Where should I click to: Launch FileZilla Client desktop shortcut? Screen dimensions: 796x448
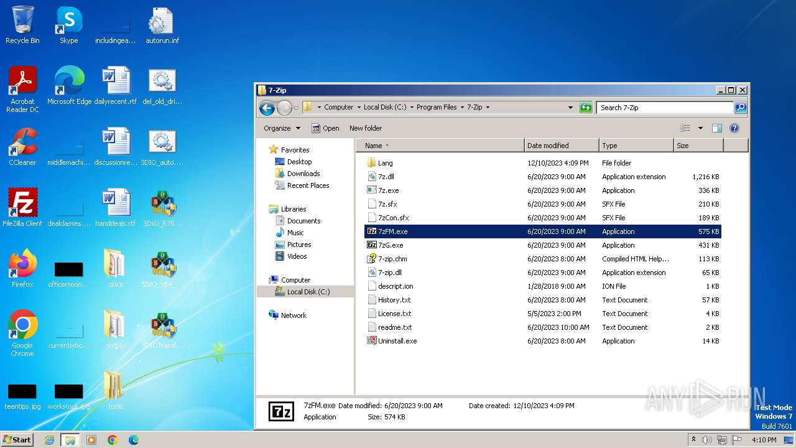point(22,207)
